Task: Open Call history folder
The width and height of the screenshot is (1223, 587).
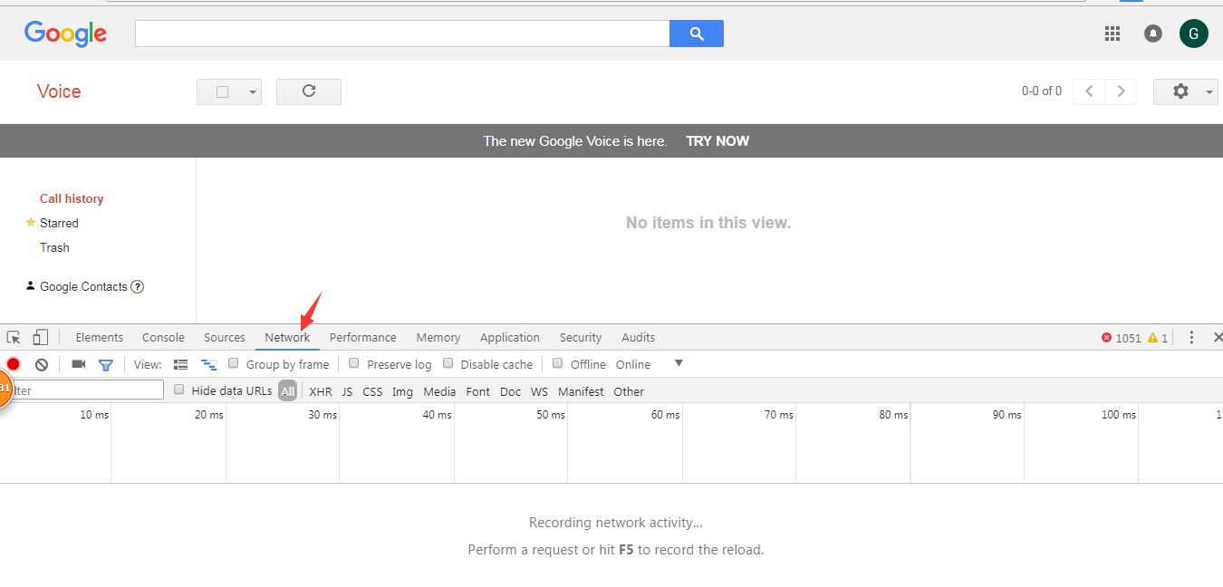Action: click(x=72, y=198)
